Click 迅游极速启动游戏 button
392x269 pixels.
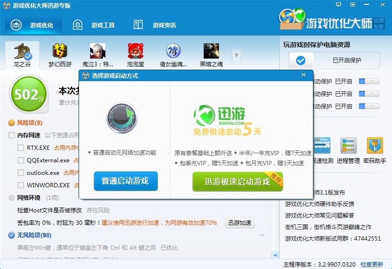[x=238, y=182]
